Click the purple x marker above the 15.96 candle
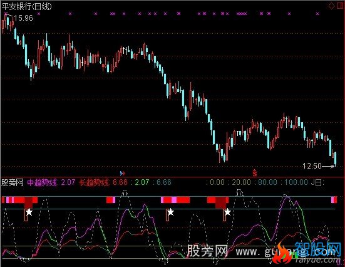The width and height of the screenshot is (345, 267). 6,14
